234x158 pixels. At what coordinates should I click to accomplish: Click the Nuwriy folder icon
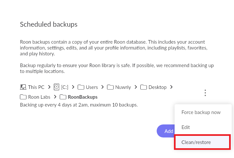[110, 87]
